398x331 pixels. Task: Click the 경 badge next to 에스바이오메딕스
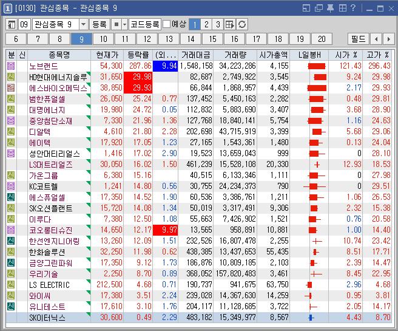coord(11,88)
